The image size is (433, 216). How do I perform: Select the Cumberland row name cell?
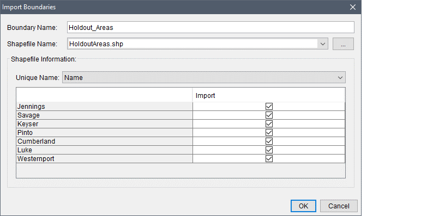tap(104, 141)
